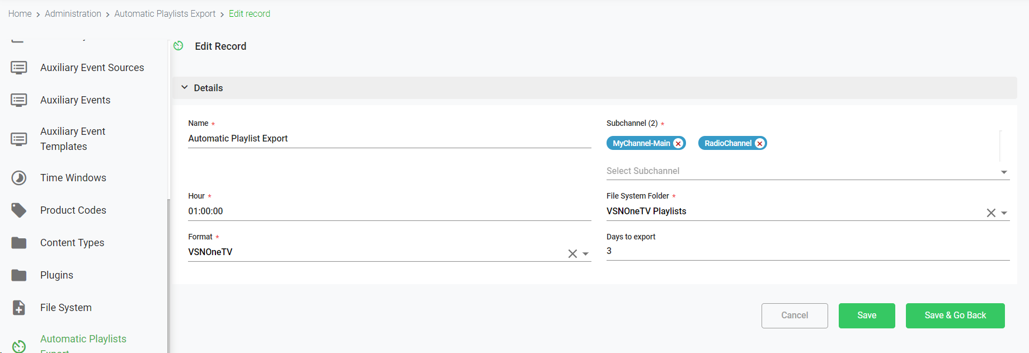The width and height of the screenshot is (1029, 353).
Task: Click the Auxiliary Event Sources sidebar icon
Action: [x=19, y=68]
